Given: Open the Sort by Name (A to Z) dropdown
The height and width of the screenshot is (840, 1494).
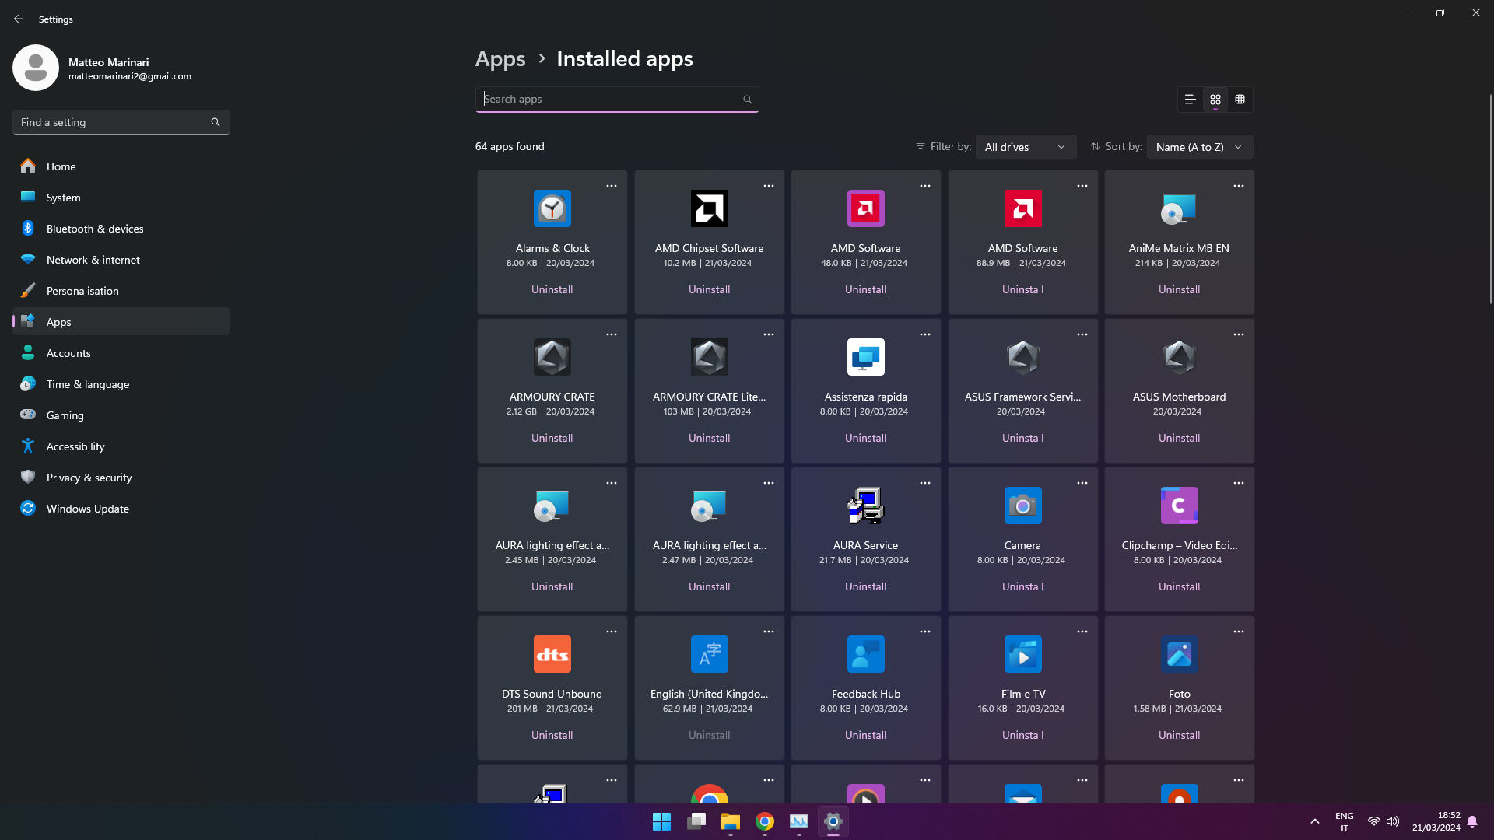Looking at the screenshot, I should tap(1199, 147).
